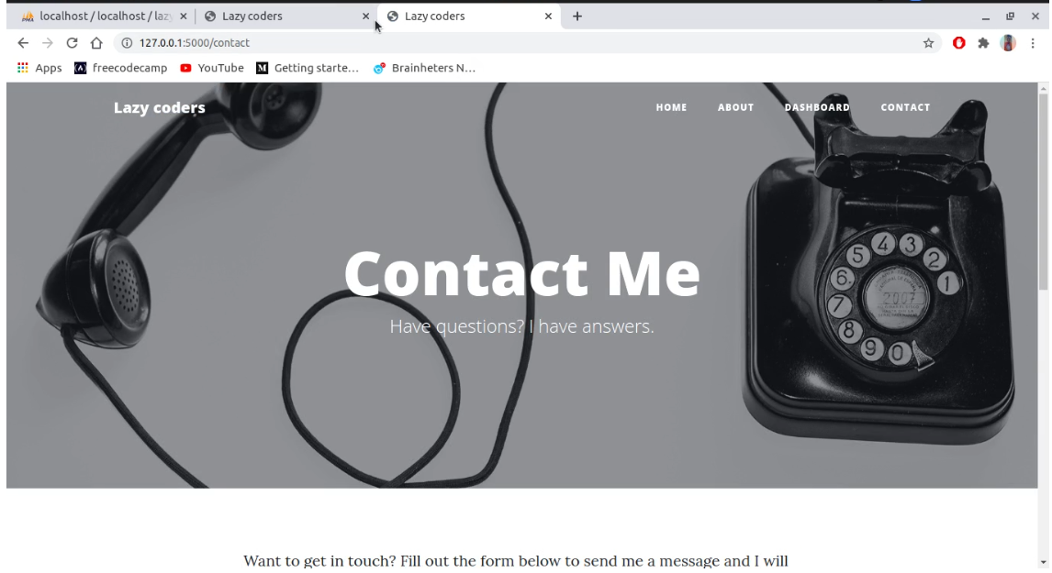
Task: Open the DASHBOARD navigation link
Action: [817, 107]
